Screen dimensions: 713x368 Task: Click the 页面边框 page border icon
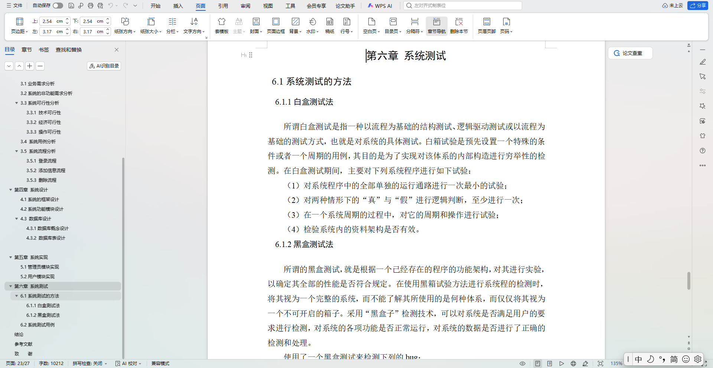(x=276, y=26)
